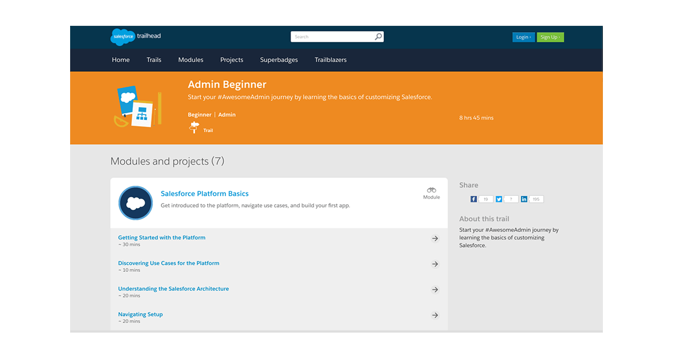Click into the Search input field

point(332,37)
